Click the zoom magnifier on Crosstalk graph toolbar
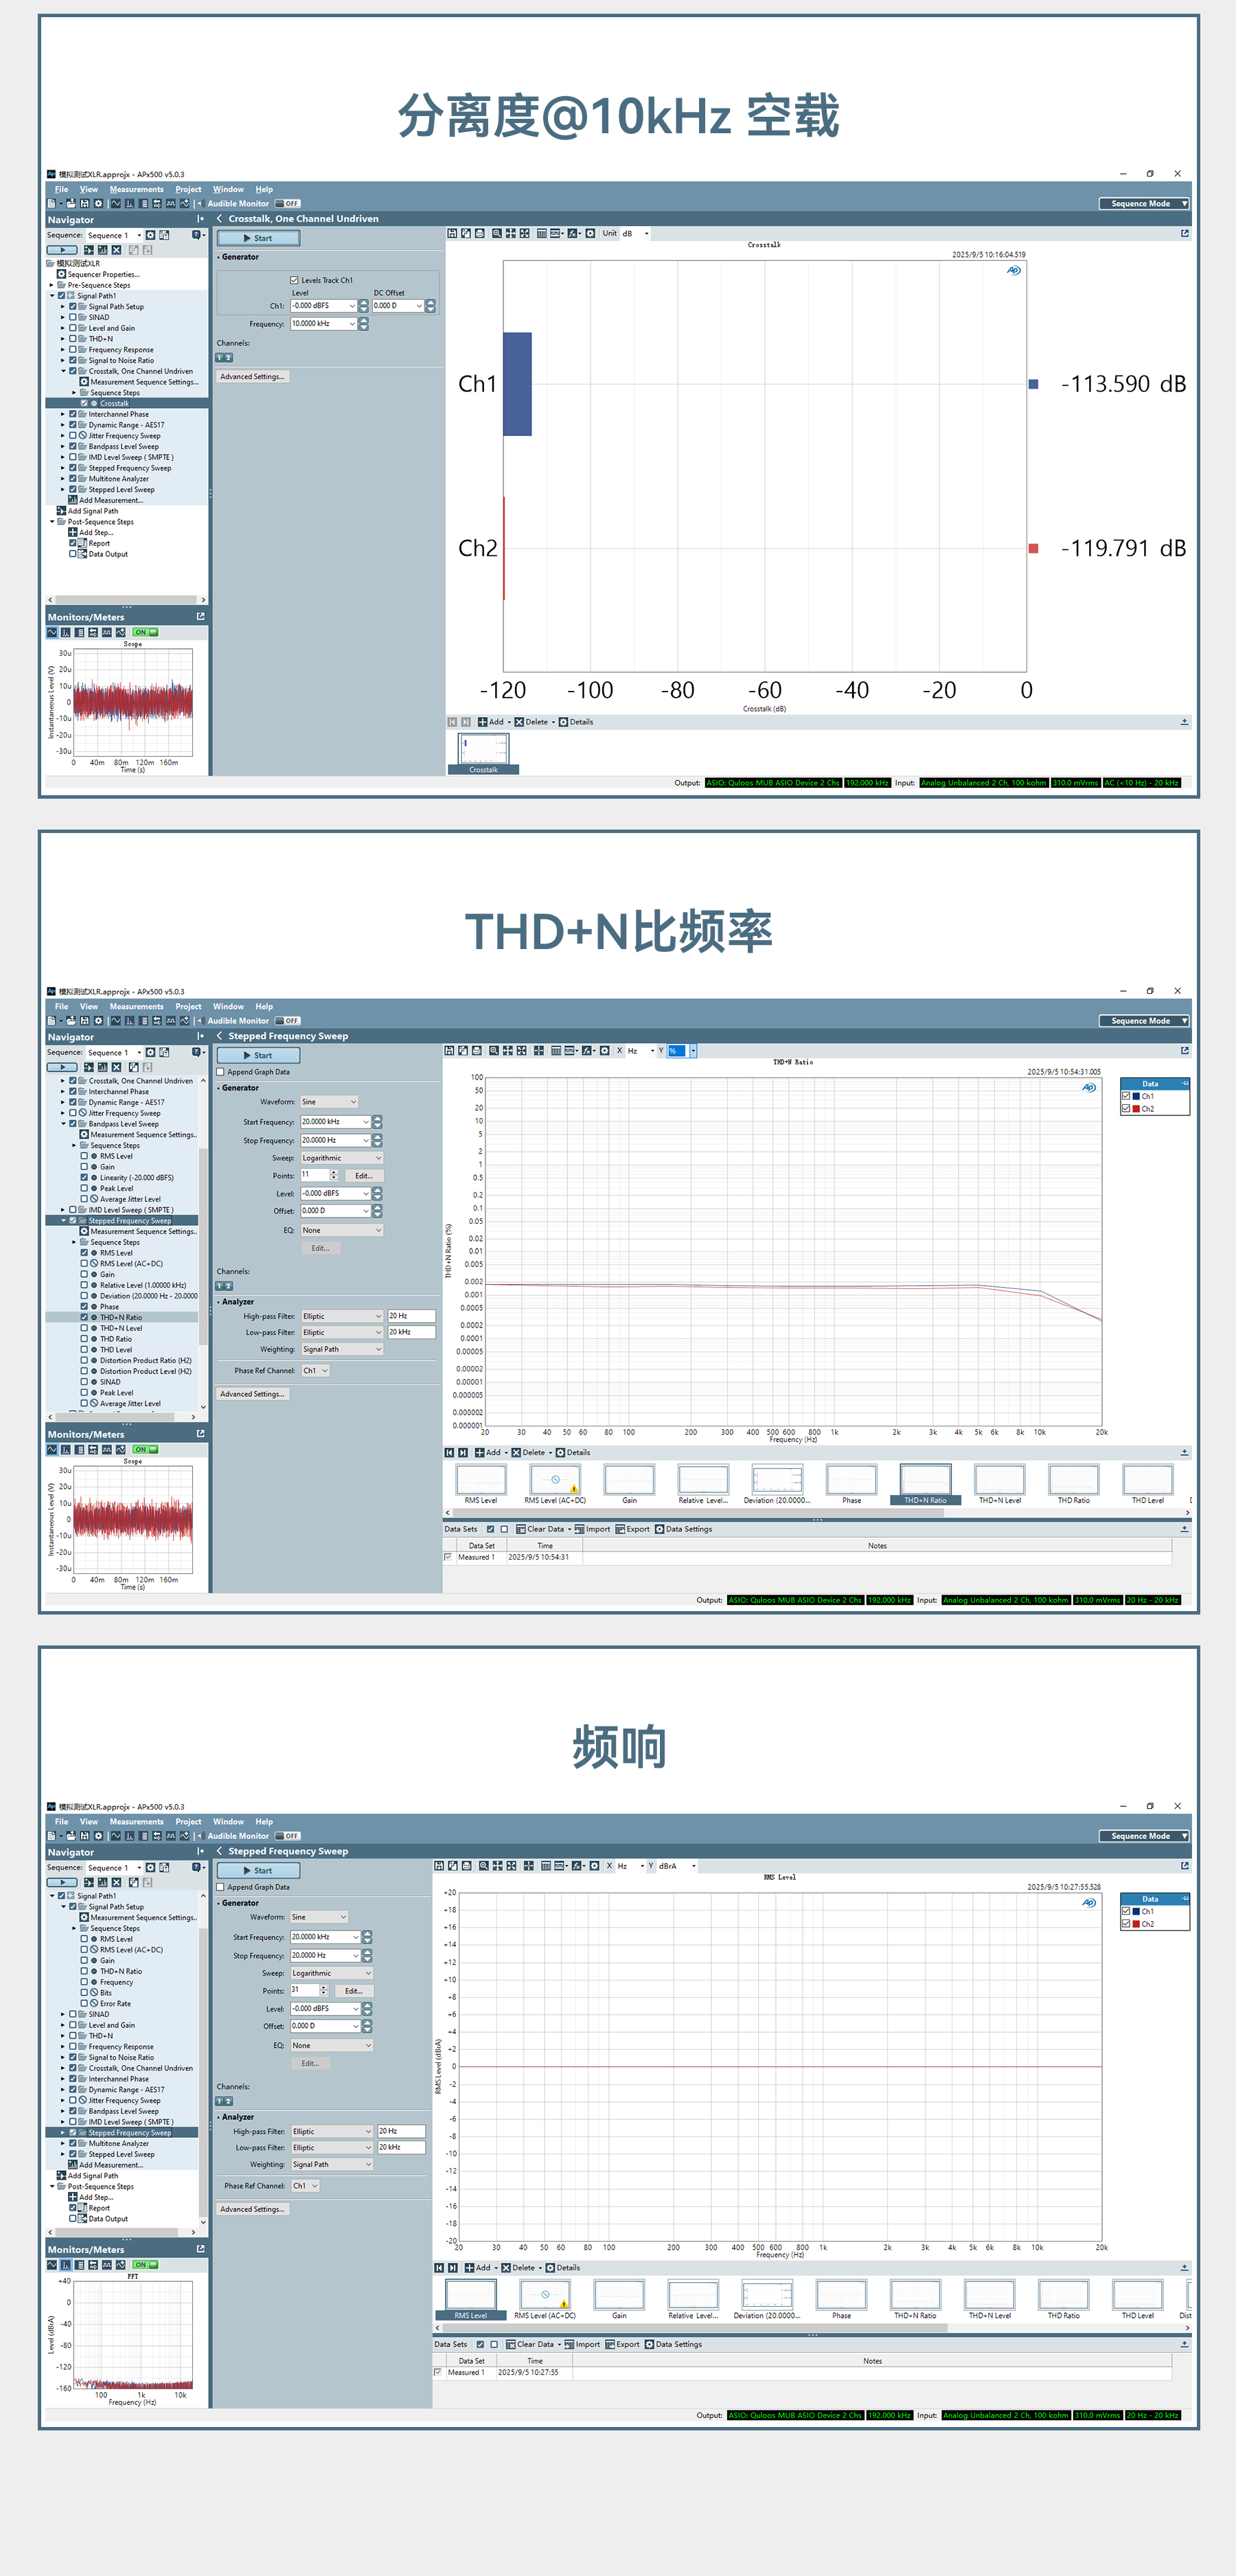The image size is (1236, 2576). 496,233
